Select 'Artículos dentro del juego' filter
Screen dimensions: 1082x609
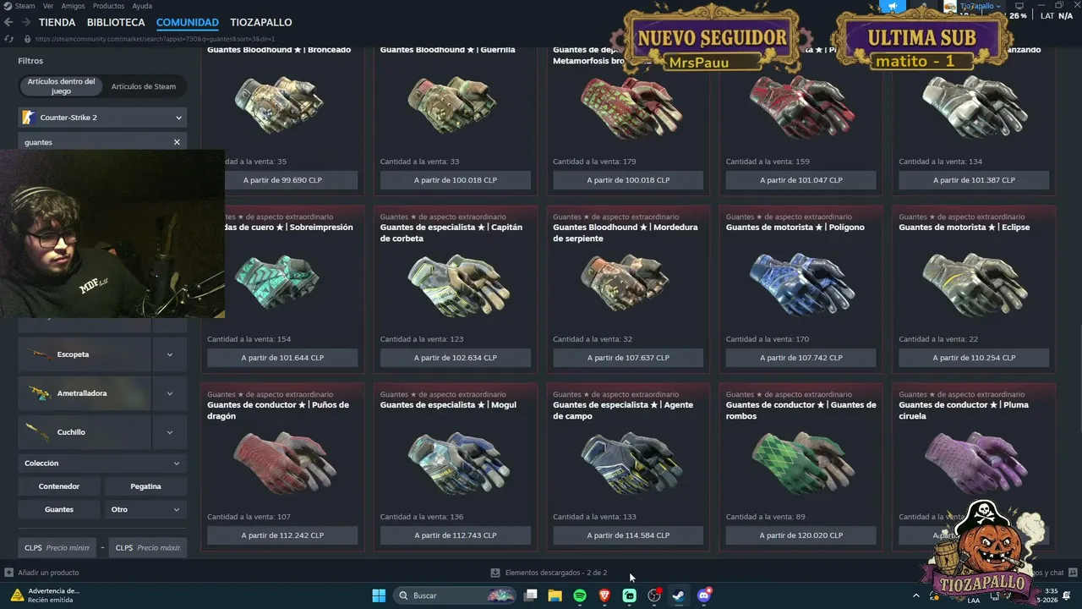point(61,86)
